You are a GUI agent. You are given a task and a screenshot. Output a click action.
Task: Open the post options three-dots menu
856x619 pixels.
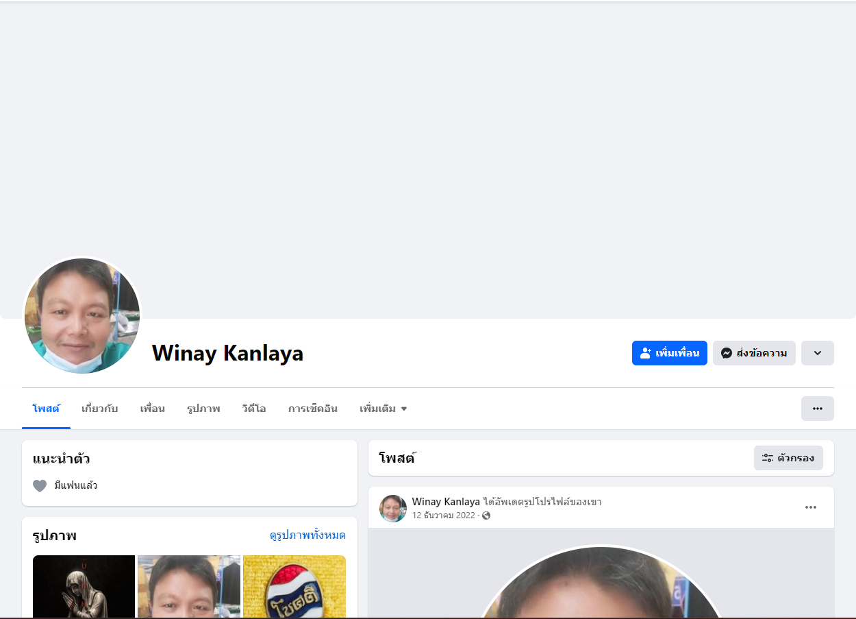click(811, 507)
